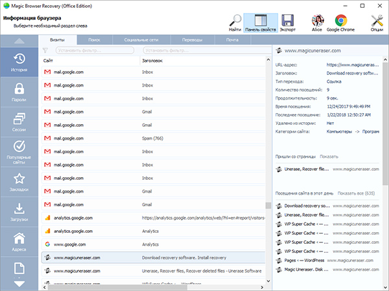The height and width of the screenshot is (291, 389).
Task: Click the 12/24/2017 9:49:49 PM visit time
Action: pos(348,107)
